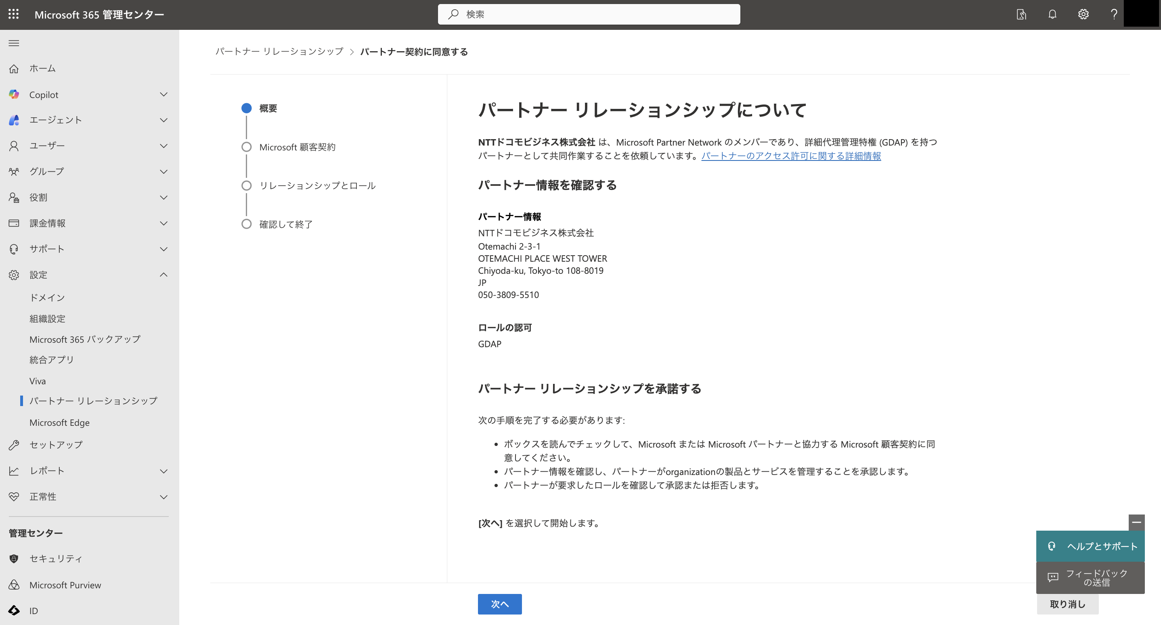Expand the ユーザー section chevron
This screenshot has height=625, width=1161.
tap(163, 146)
